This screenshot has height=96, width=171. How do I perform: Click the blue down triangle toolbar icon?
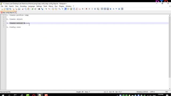[x=116, y=9]
